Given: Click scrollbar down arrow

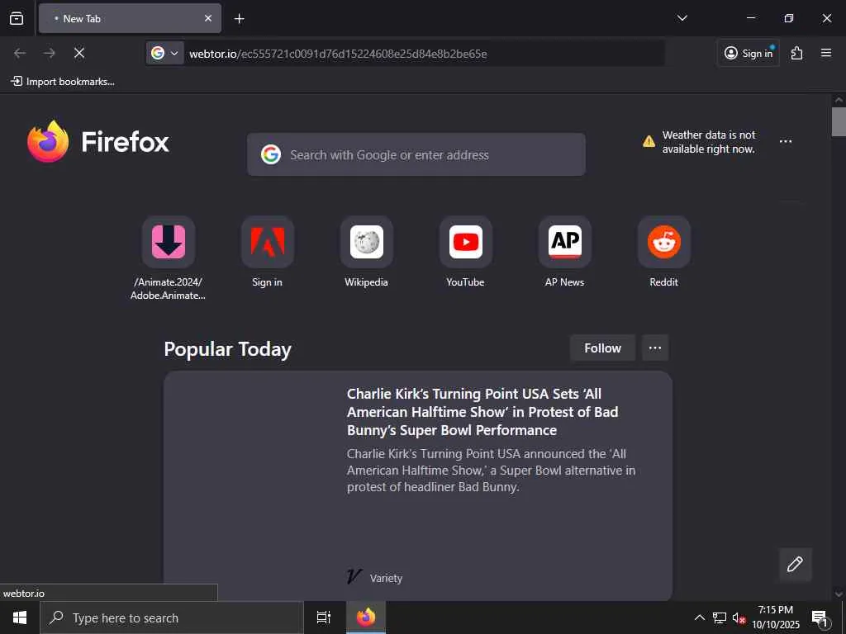Looking at the screenshot, I should 839,594.
